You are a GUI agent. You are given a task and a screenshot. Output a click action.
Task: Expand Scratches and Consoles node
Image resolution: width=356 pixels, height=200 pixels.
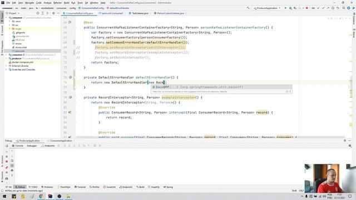[x=6, y=69]
